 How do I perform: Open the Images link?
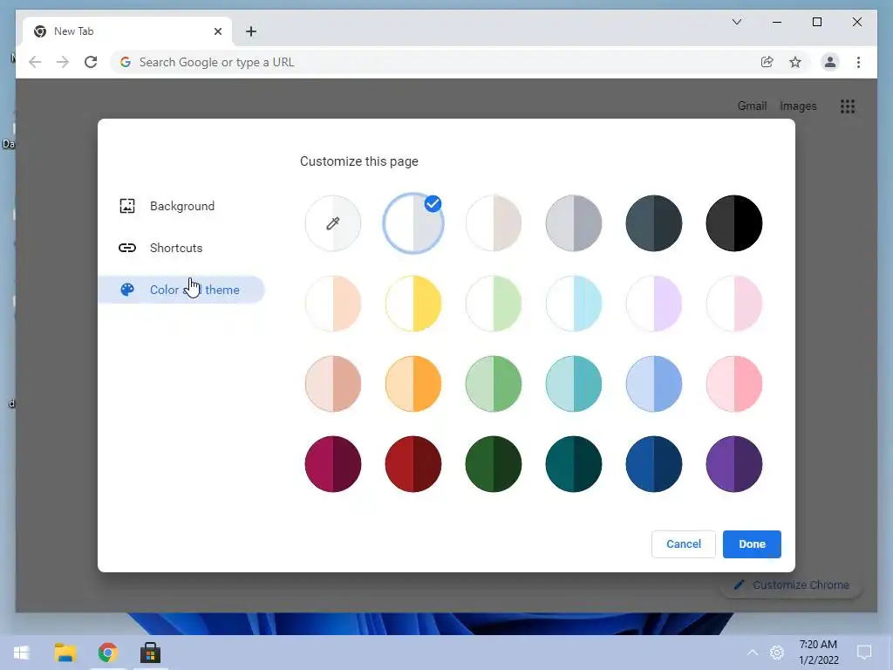(798, 106)
